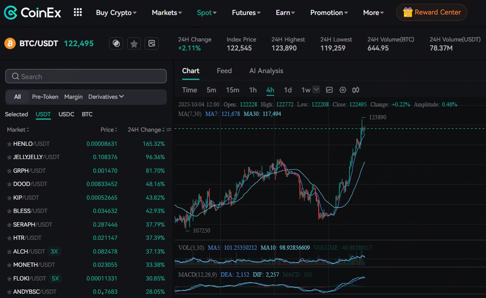Select the All market filter
This screenshot has height=298, width=486.
click(x=18, y=97)
